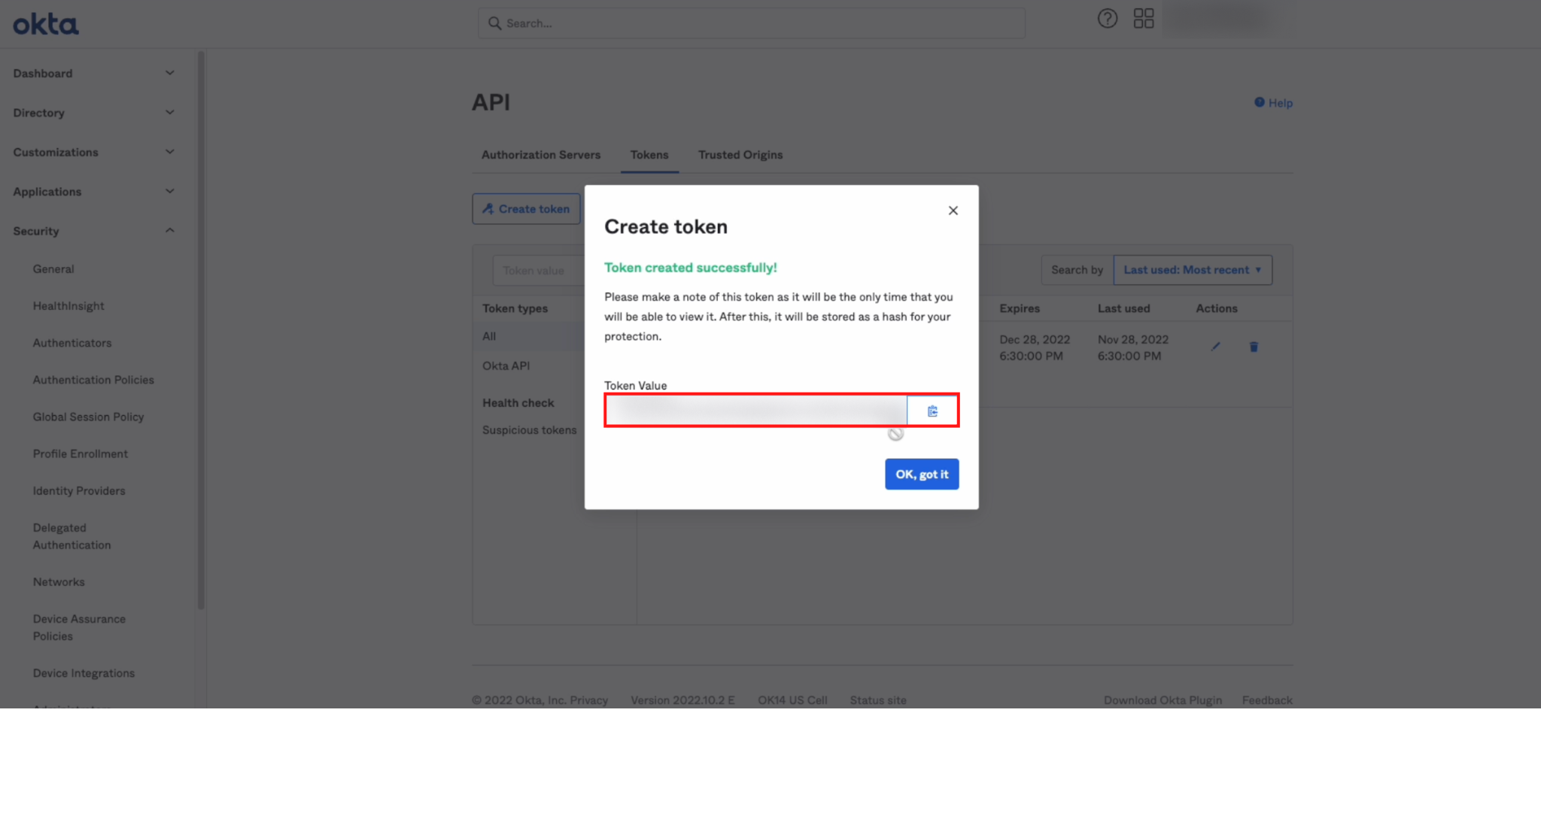
Task: Delete the token with the trash icon
Action: [1254, 347]
